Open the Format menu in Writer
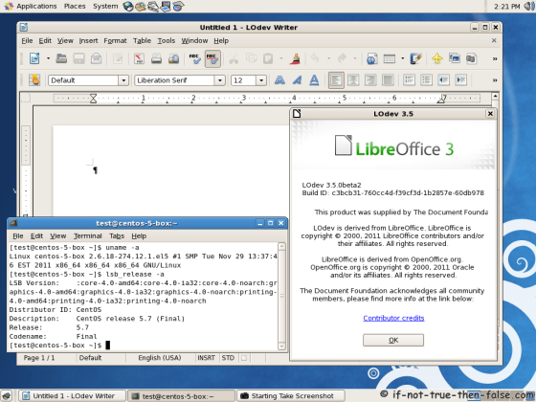 pyautogui.click(x=115, y=40)
